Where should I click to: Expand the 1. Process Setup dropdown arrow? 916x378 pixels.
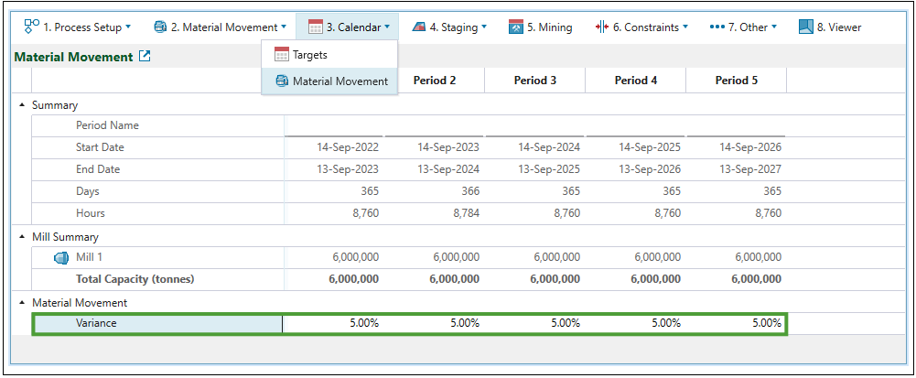point(127,27)
